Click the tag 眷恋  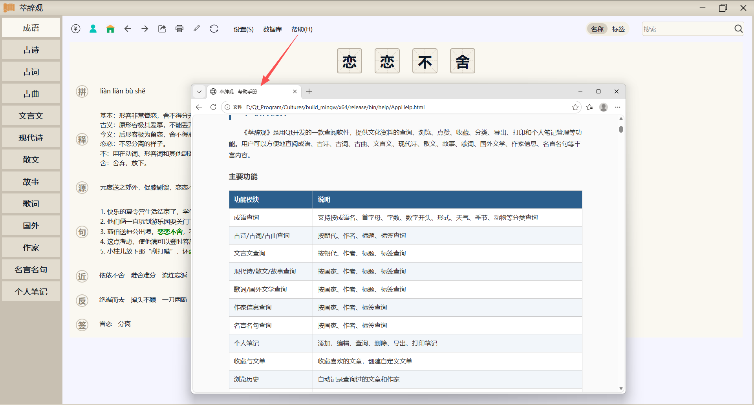pos(106,324)
